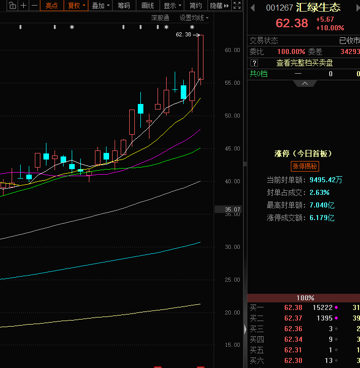
Task: Click the lock icon in the chart toolbar
Action: tap(13, 6)
